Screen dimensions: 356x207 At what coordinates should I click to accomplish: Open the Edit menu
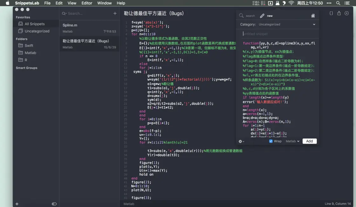point(59,3)
